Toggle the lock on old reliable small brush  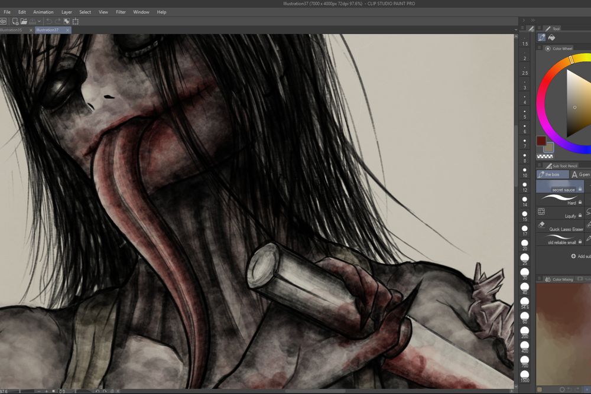coord(579,242)
